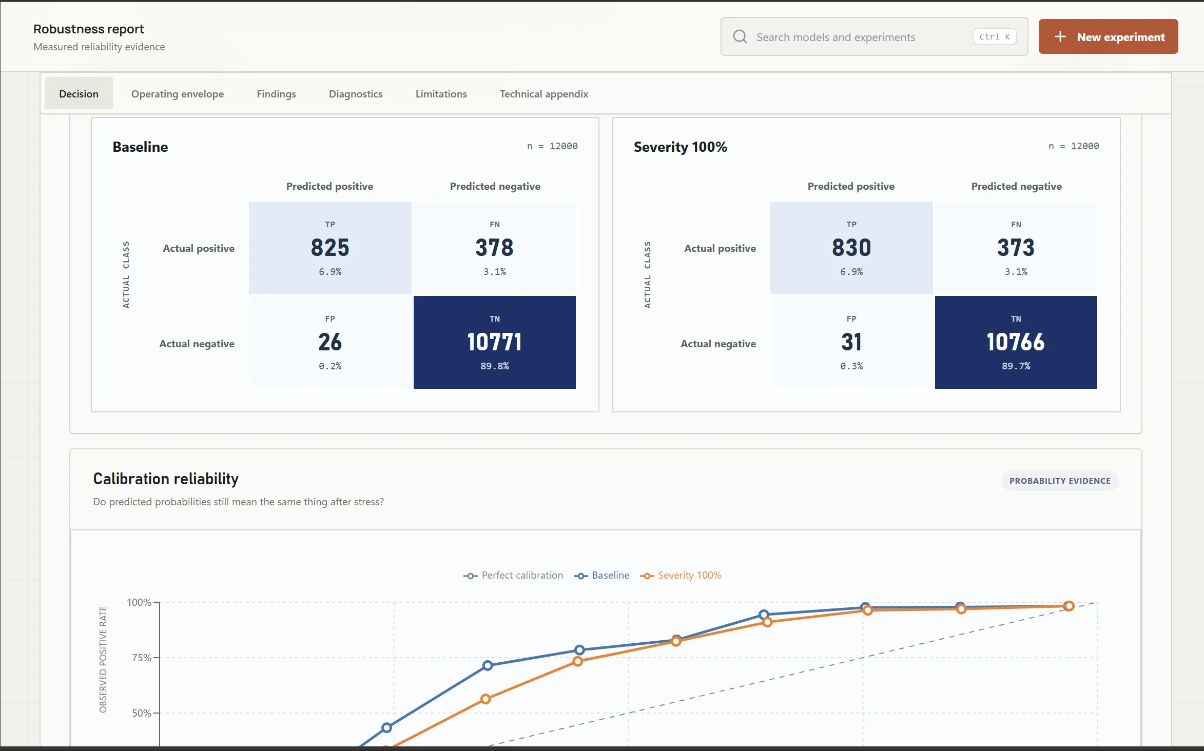This screenshot has height=751, width=1204.
Task: Select Severity 100% FP cell showing 31
Action: point(851,342)
